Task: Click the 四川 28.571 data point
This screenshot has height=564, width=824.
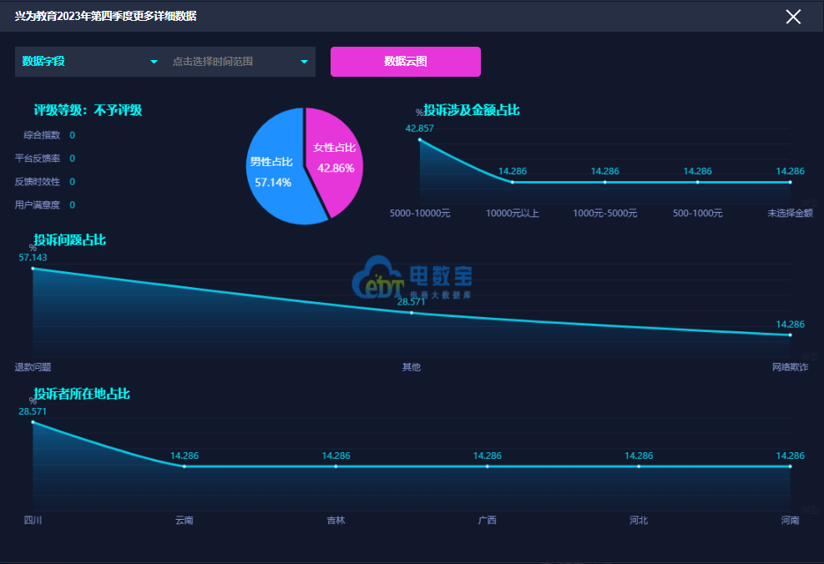Action: click(x=33, y=422)
